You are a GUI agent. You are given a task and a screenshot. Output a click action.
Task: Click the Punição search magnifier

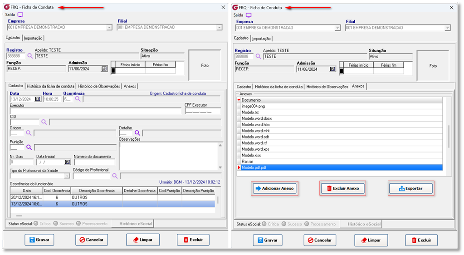pyautogui.click(x=29, y=147)
